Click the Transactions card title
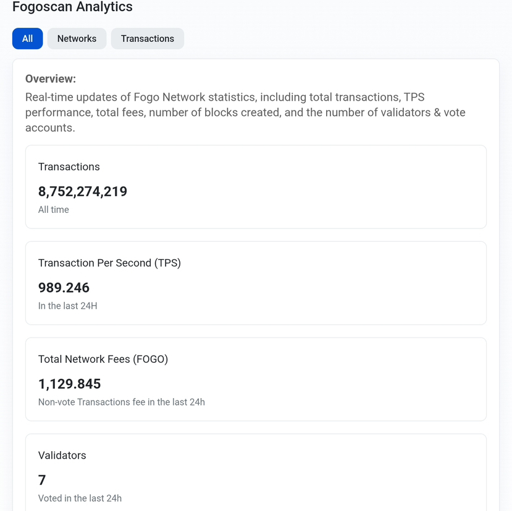The image size is (512, 511). (x=69, y=167)
